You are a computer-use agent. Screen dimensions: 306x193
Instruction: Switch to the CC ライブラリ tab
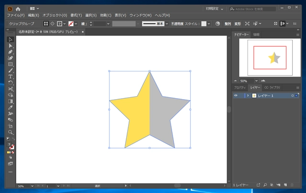[272, 88]
